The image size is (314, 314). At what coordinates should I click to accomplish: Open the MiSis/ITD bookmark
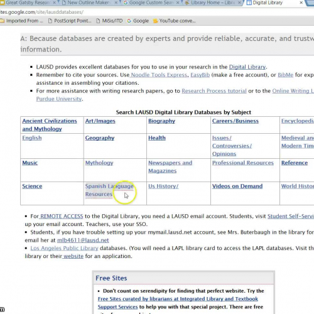[x=109, y=21]
